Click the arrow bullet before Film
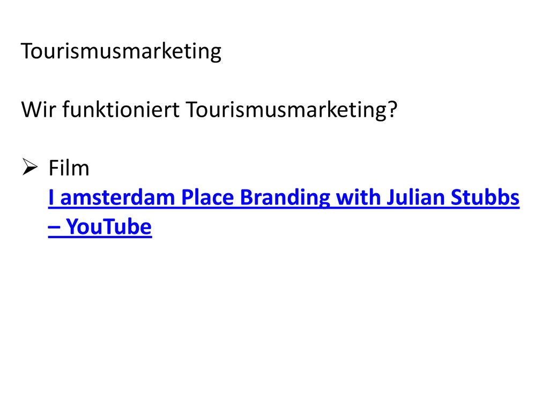This screenshot has width=549, height=411. [30, 167]
